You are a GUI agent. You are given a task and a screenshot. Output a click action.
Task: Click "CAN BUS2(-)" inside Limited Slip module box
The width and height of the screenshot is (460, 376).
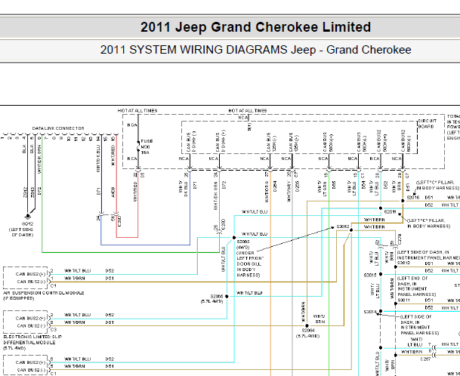(x=32, y=325)
